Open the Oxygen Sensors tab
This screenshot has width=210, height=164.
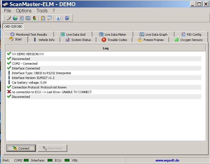point(188,40)
